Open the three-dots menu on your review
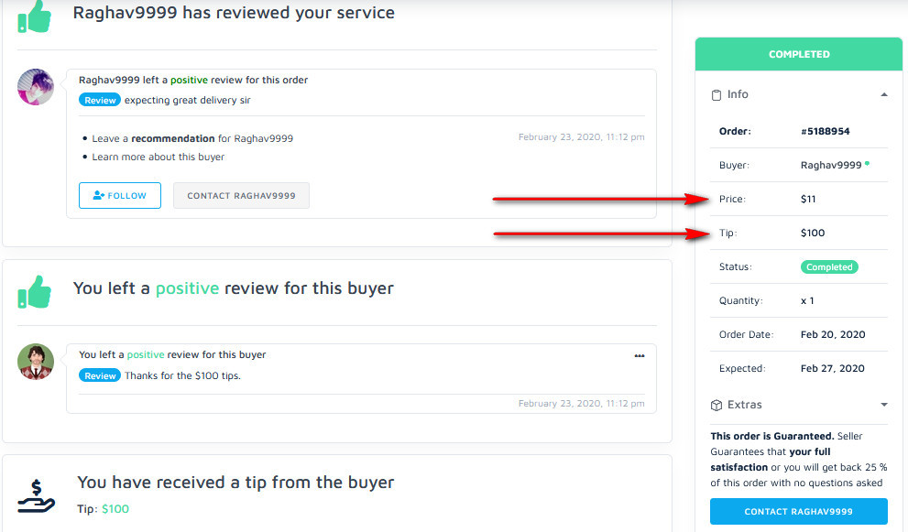This screenshot has width=908, height=532. pos(640,355)
